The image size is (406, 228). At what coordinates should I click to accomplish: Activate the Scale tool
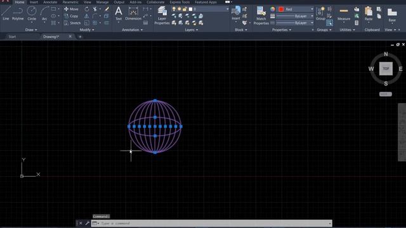87,23
